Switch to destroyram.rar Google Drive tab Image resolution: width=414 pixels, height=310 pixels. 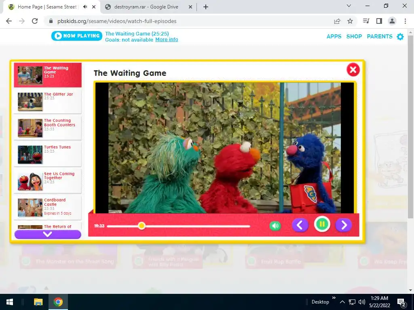146,7
